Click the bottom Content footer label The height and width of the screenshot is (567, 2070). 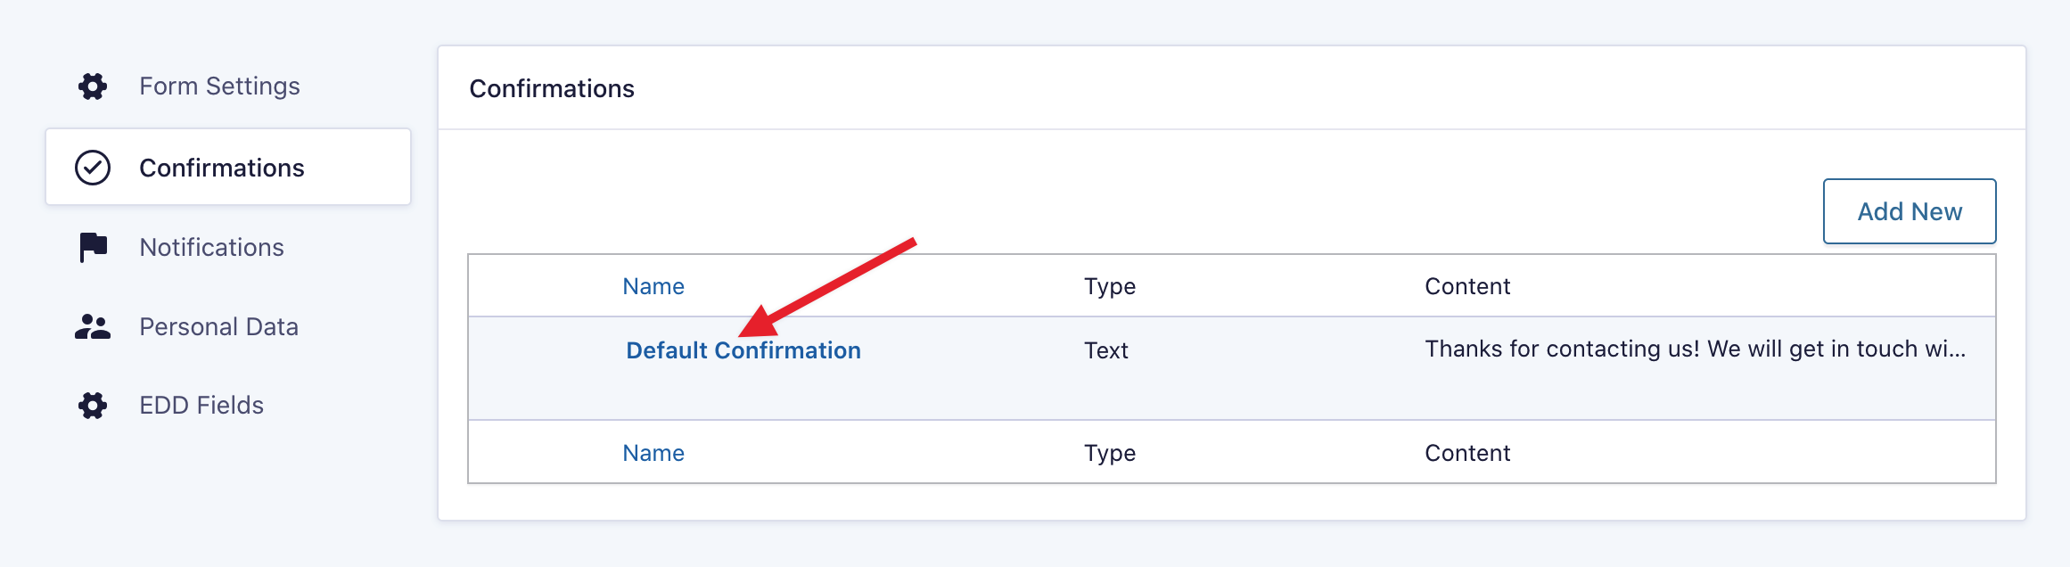click(1467, 453)
